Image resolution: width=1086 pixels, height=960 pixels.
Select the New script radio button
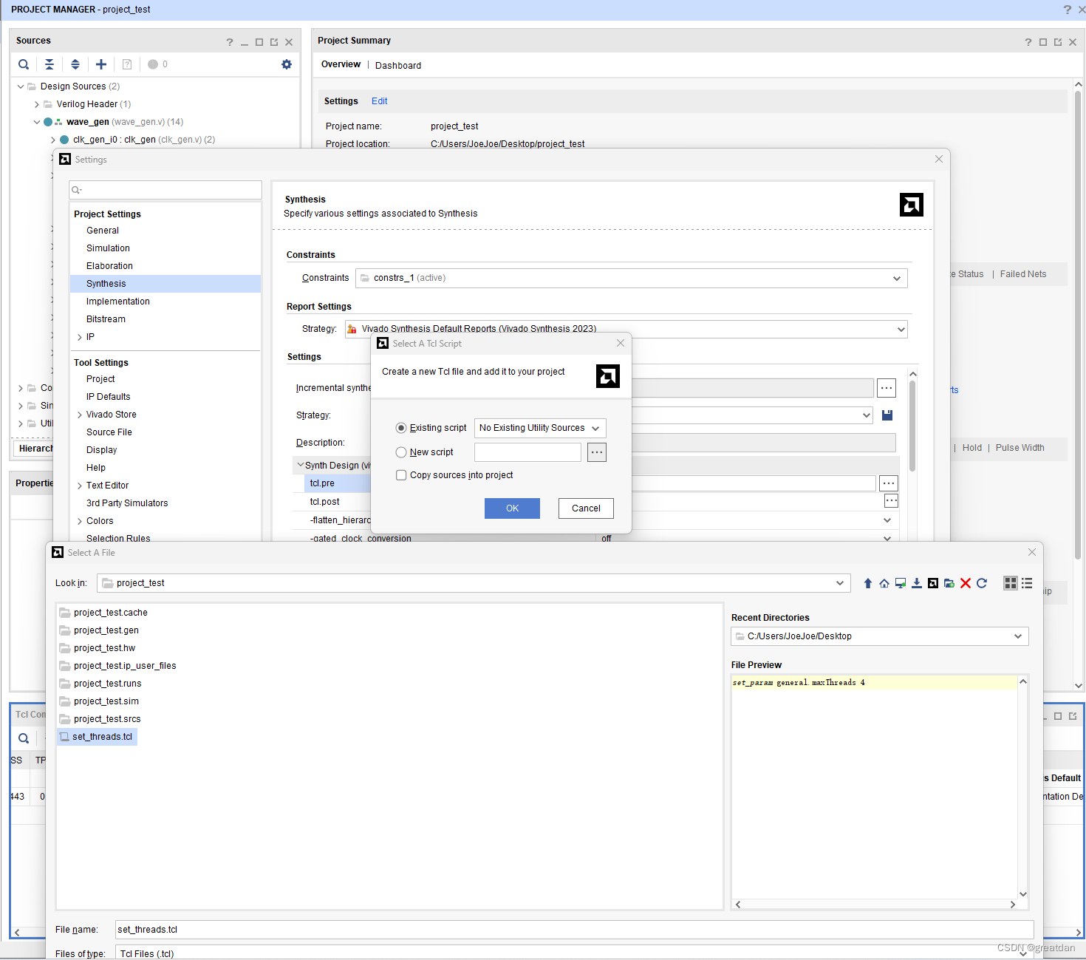point(401,452)
